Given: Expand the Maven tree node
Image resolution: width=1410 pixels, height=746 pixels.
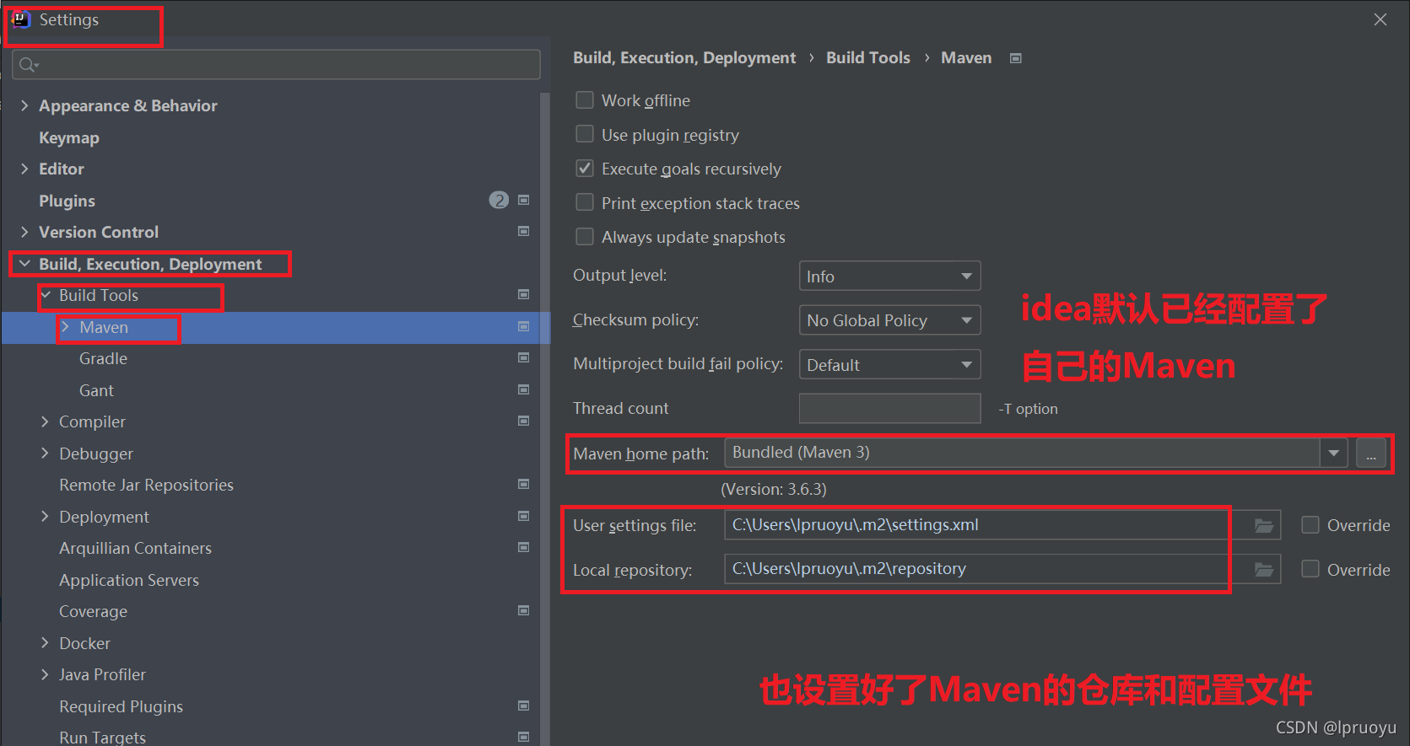Looking at the screenshot, I should (x=65, y=327).
